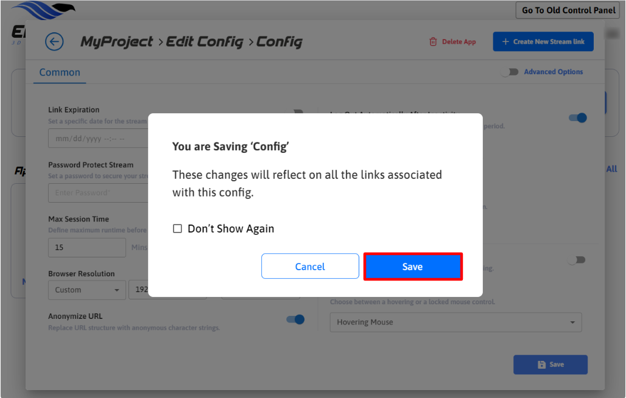This screenshot has width=626, height=398.
Task: Click MyProject in the breadcrumb
Action: 117,42
